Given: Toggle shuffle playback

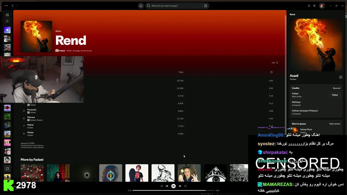Looking at the screenshot, I should coord(162,186).
